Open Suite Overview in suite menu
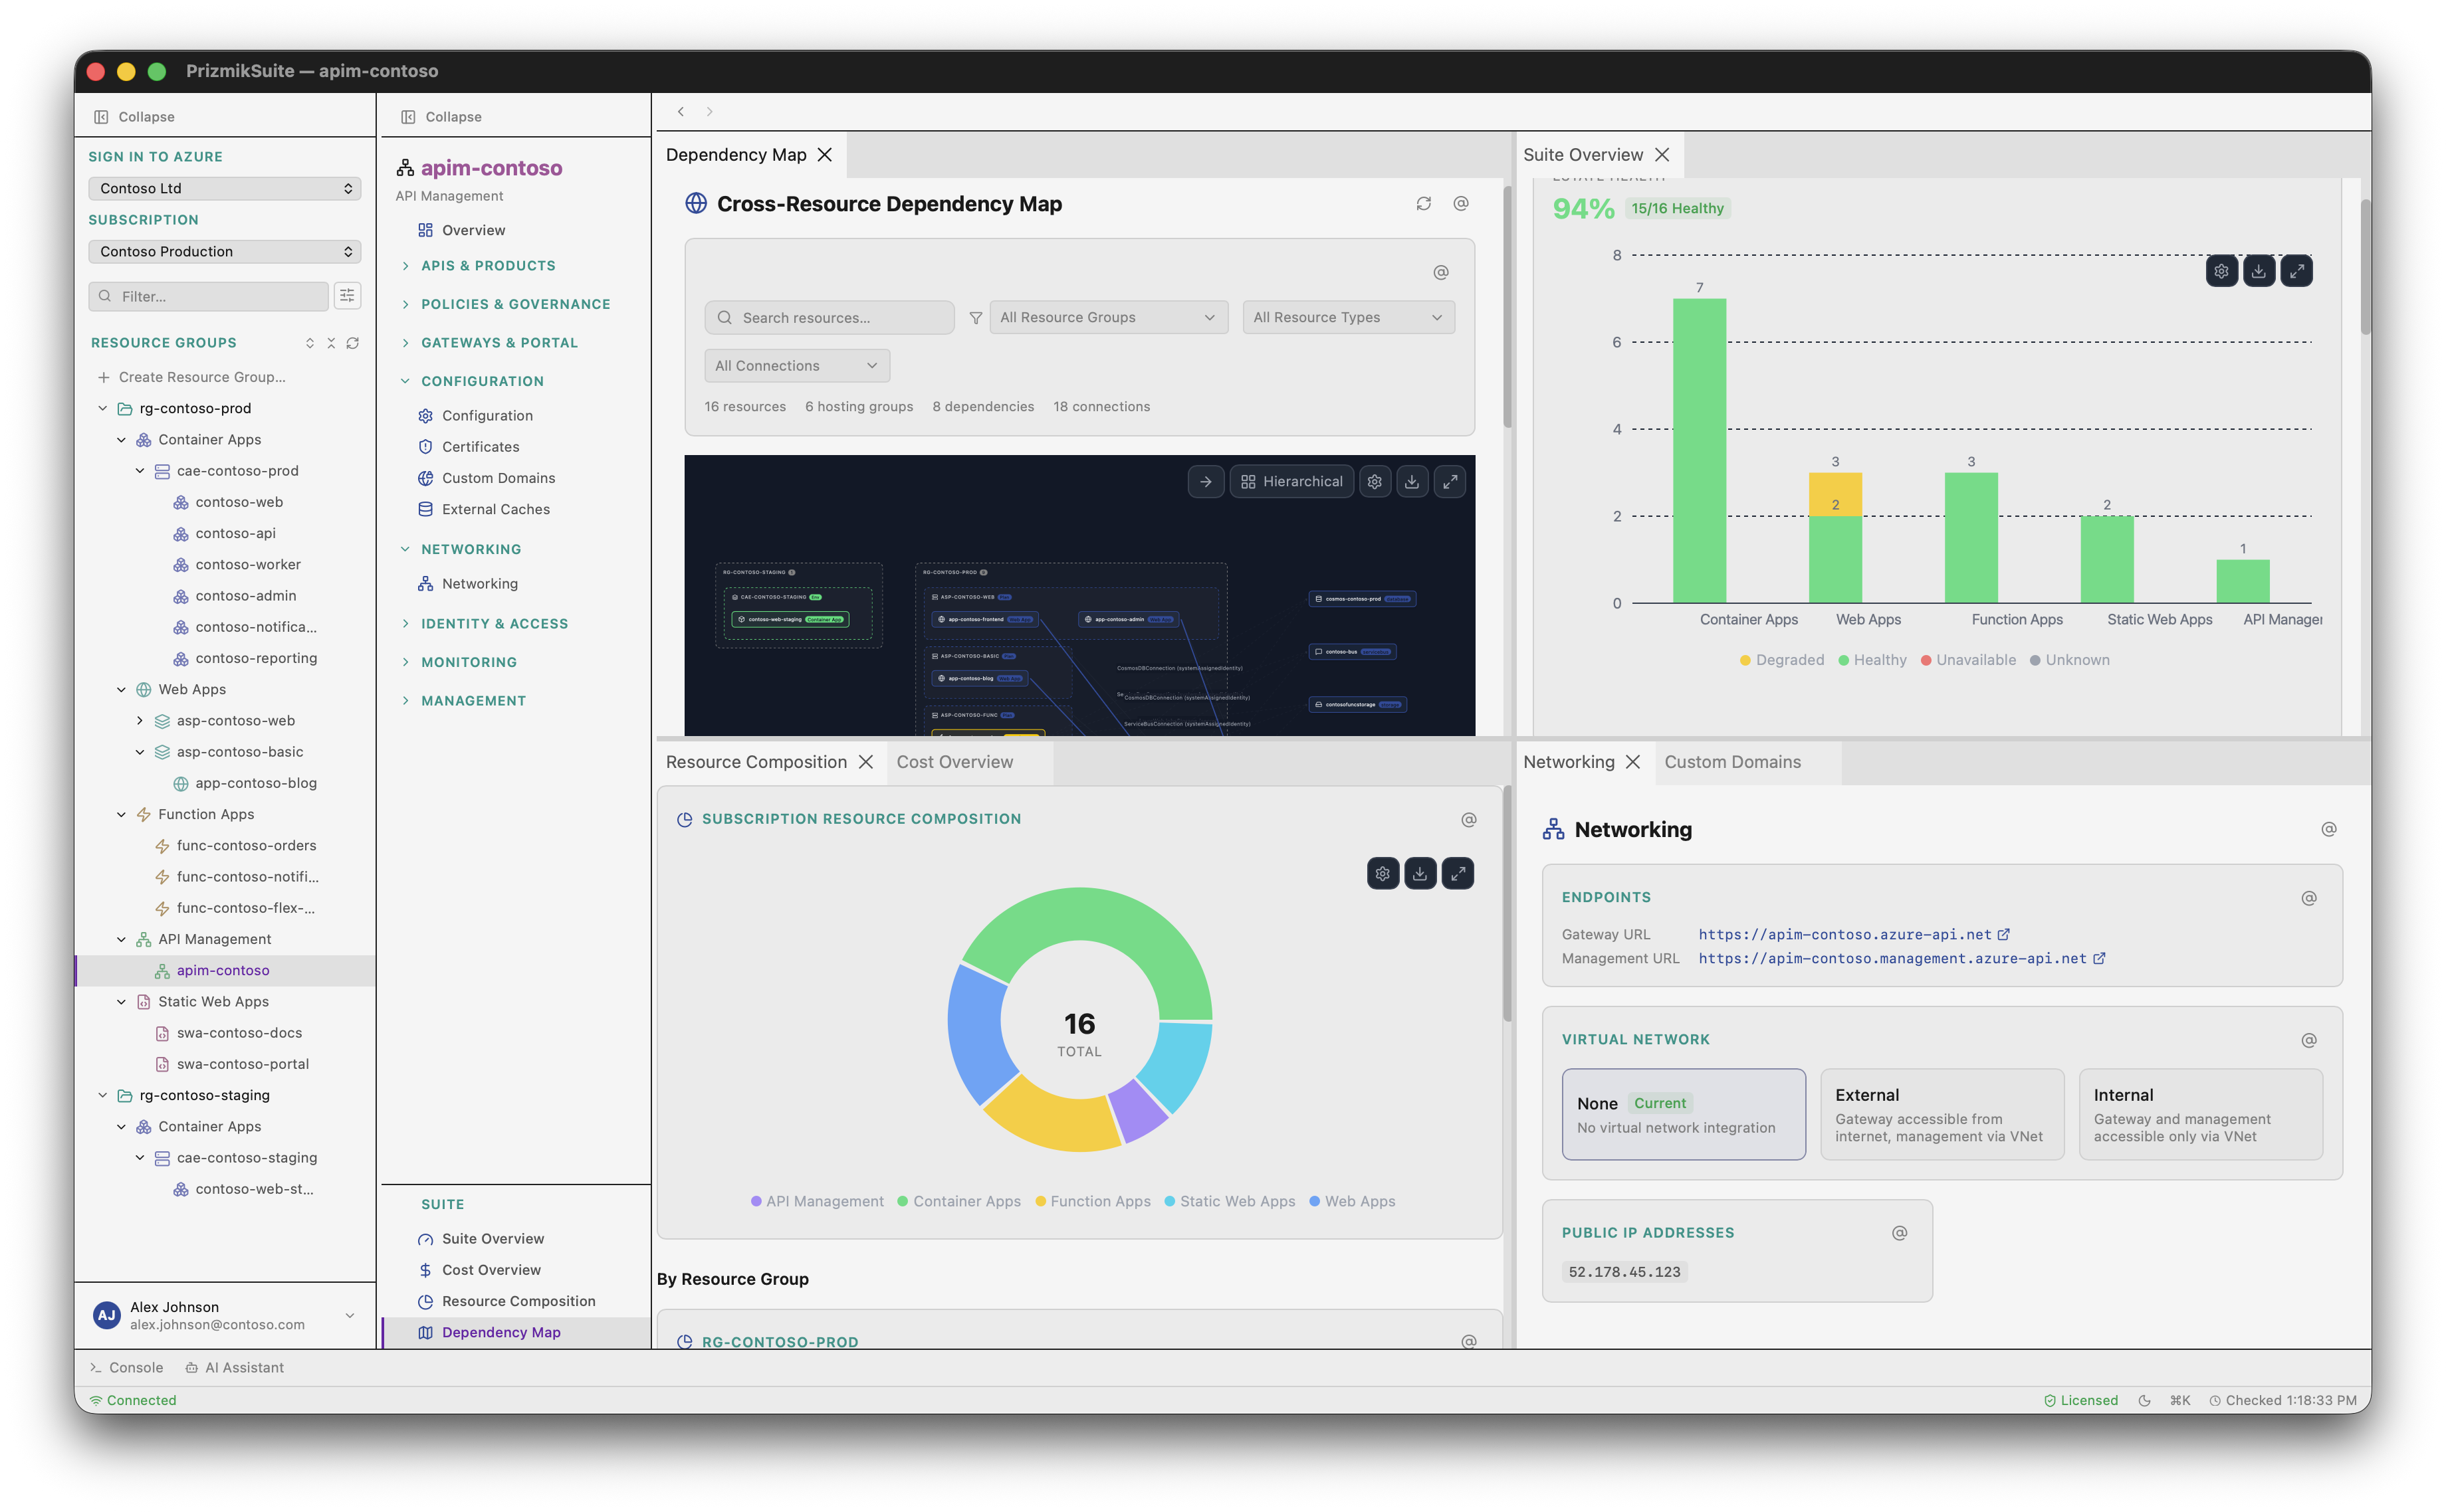The height and width of the screenshot is (1512, 2446). pos(493,1239)
